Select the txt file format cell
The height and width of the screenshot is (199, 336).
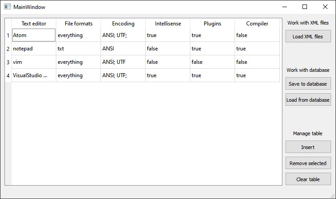click(x=79, y=49)
